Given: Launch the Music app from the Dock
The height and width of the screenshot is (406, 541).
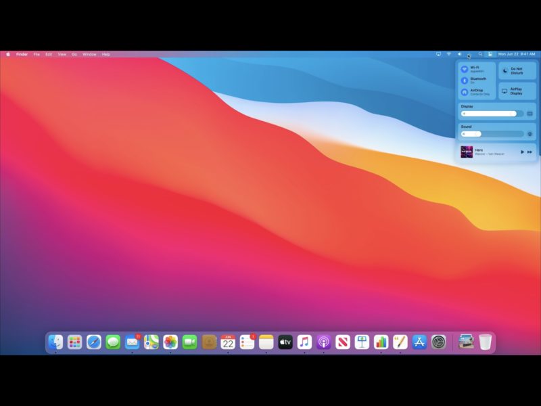Looking at the screenshot, I should [x=304, y=342].
